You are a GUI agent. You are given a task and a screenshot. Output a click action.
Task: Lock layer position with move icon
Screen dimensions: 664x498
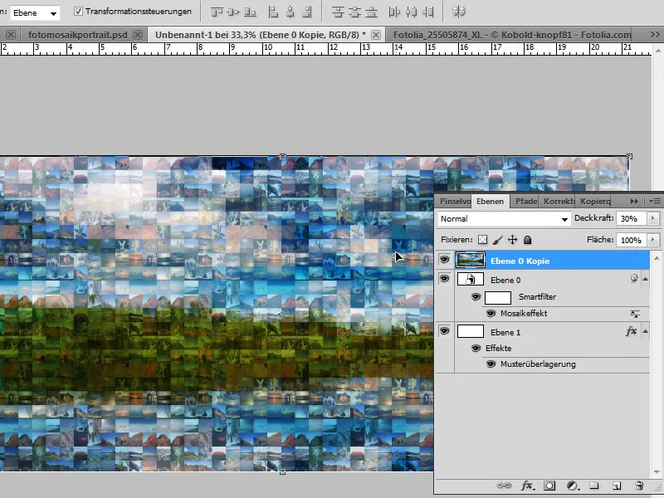[x=512, y=240]
